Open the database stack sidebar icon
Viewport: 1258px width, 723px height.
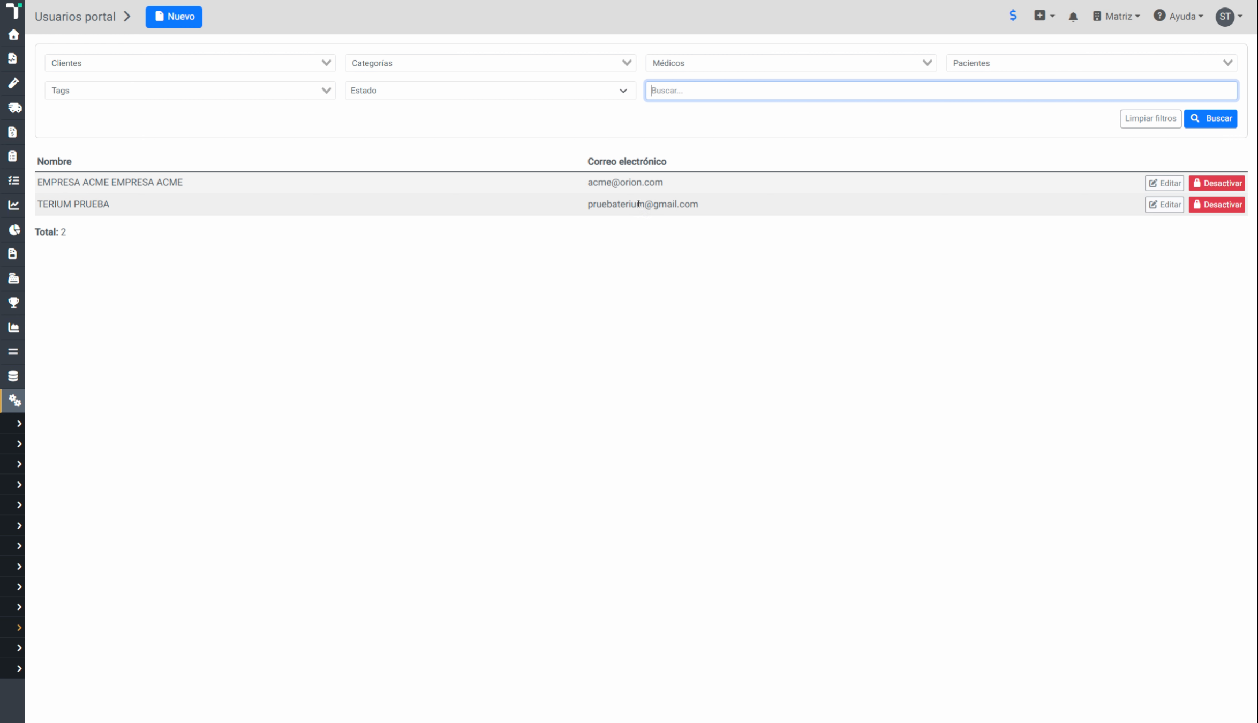(x=13, y=376)
